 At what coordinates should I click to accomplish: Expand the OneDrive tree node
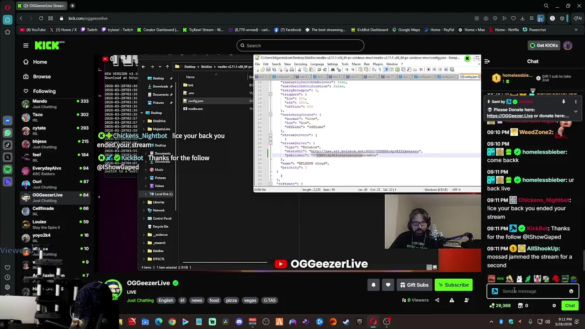click(144, 121)
